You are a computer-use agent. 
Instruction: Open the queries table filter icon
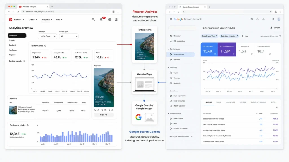277,108
